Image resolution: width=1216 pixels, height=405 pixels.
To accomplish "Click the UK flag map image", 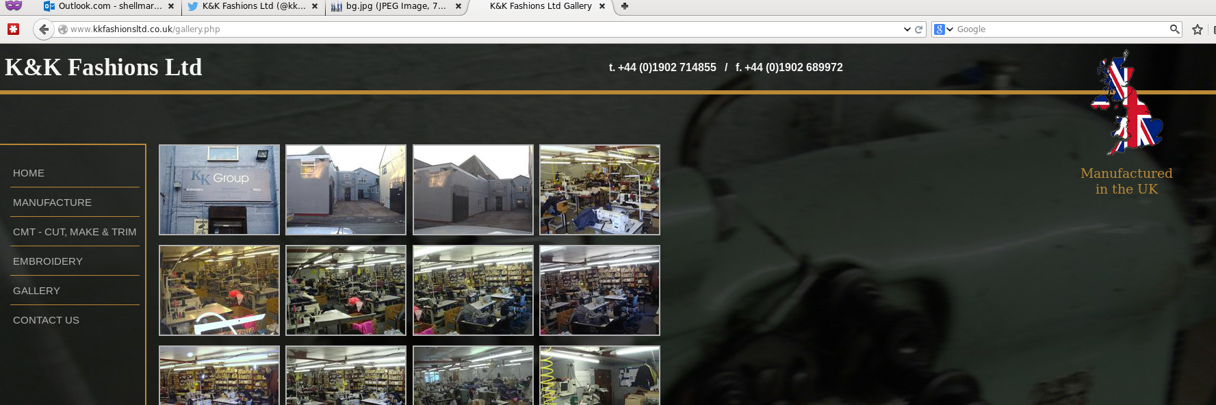I will (x=1126, y=103).
